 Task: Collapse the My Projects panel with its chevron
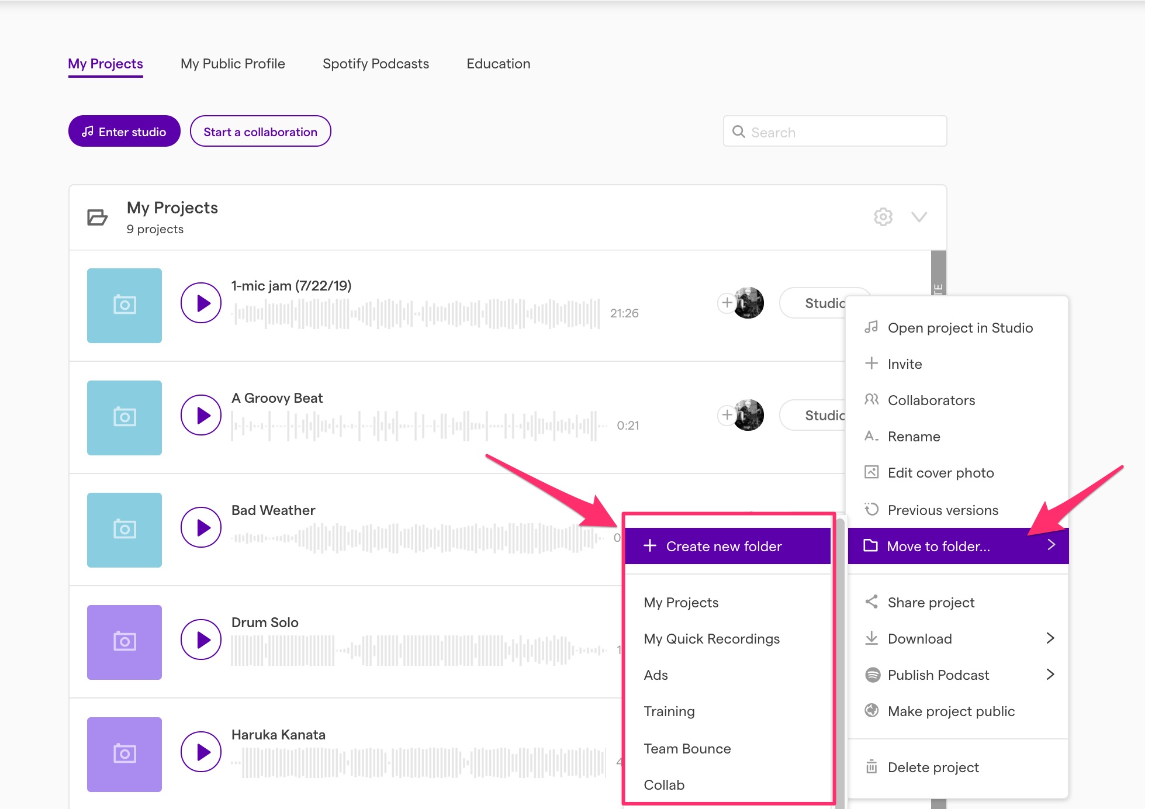(919, 217)
